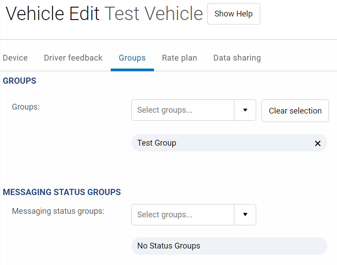Viewport: 337px width, 265px height.
Task: Open the Driver feedback tab
Action: point(73,58)
